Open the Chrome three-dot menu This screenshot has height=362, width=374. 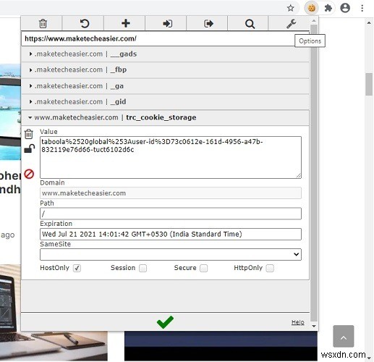pyautogui.click(x=362, y=8)
